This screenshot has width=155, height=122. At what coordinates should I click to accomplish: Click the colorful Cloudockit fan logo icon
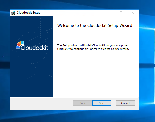click(20, 44)
